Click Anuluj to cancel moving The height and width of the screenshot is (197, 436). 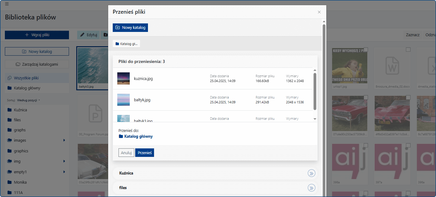126,153
